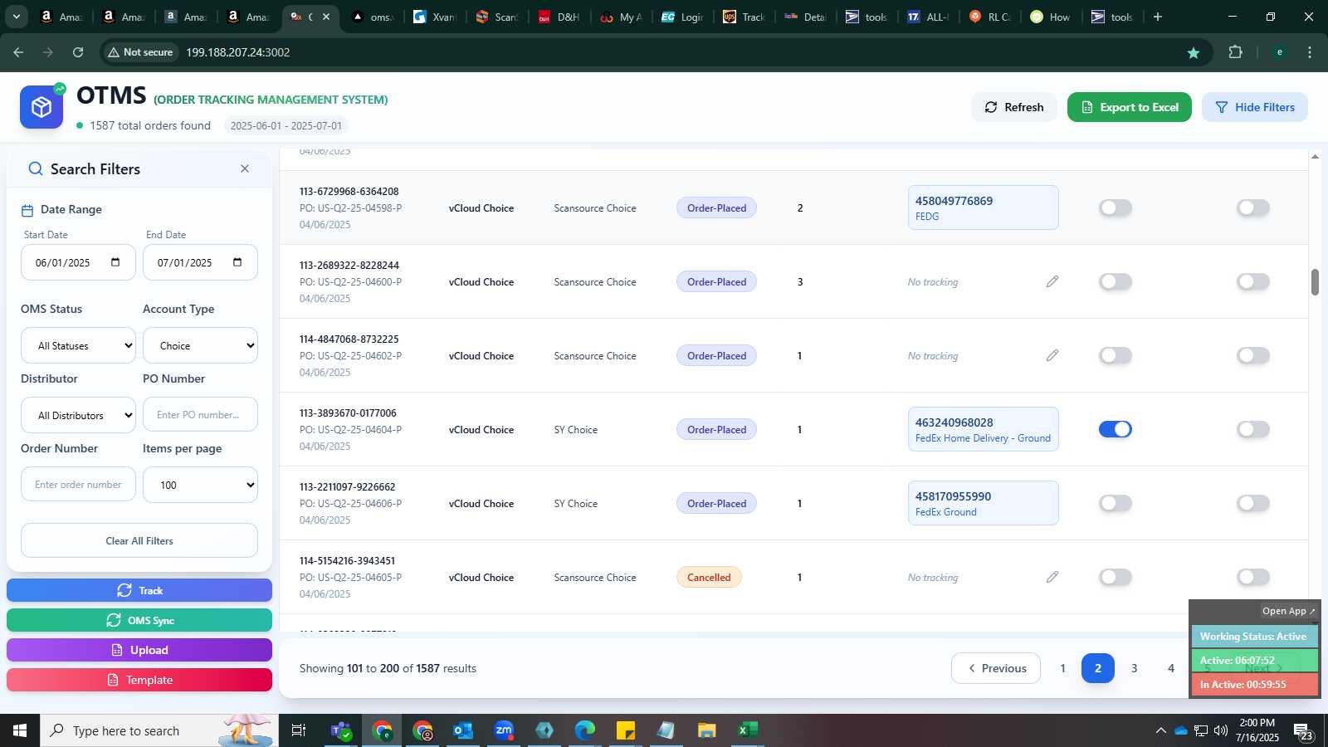Viewport: 1328px width, 747px height.
Task: Open Zoom from the taskbar
Action: click(x=504, y=730)
